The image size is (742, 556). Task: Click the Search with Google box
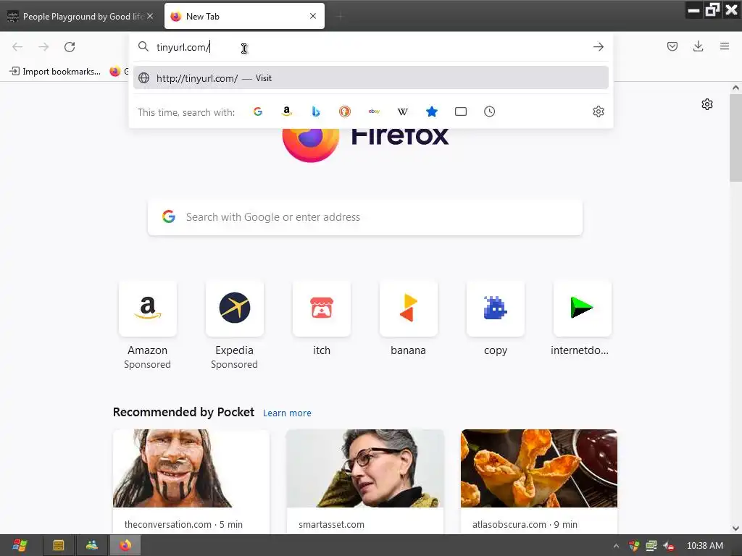[365, 217]
